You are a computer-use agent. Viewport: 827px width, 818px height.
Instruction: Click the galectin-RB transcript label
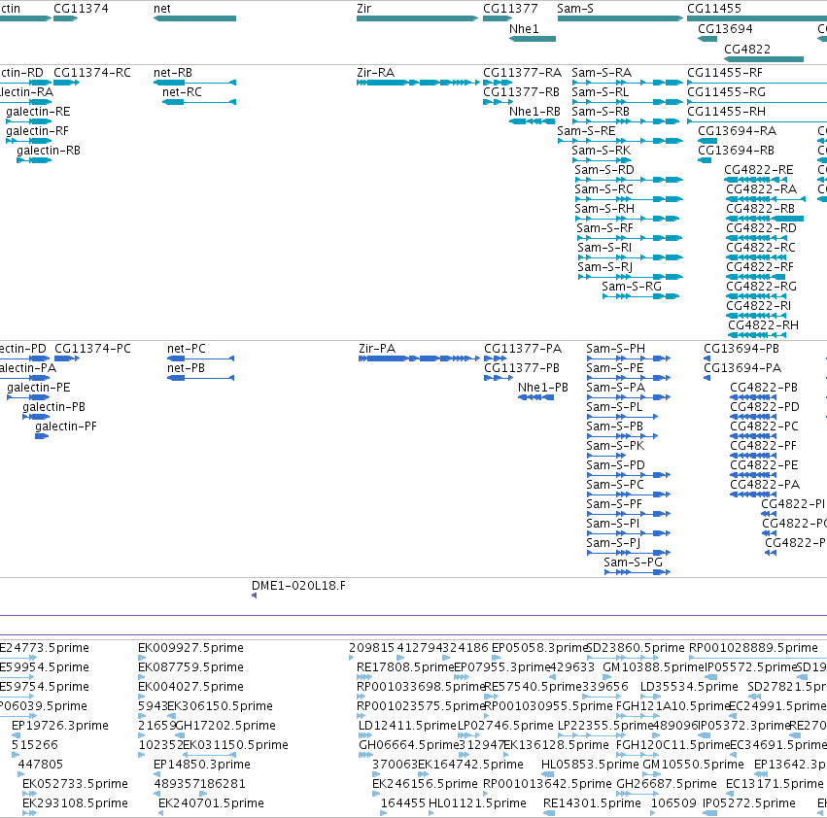(x=49, y=151)
